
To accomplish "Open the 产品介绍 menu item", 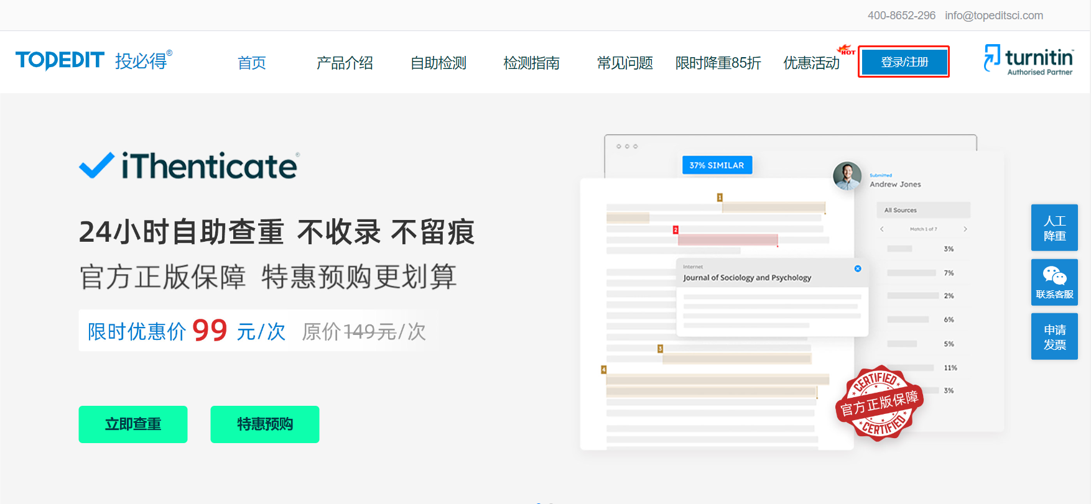I will (345, 63).
